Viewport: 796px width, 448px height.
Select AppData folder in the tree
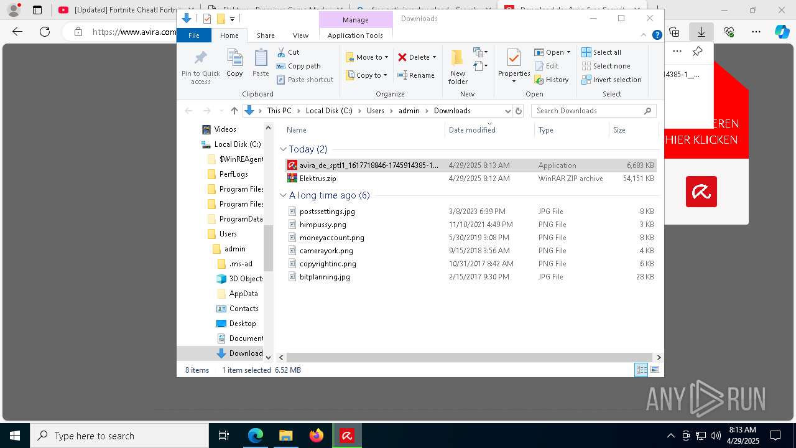243,294
